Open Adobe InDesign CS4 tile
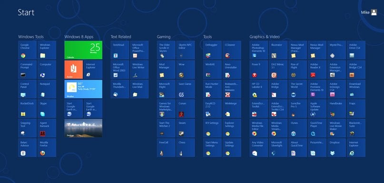This screenshot has height=183, width=384. [336, 89]
